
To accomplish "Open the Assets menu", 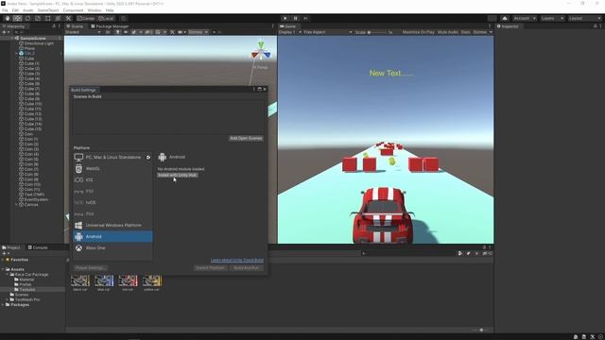I will [28, 10].
